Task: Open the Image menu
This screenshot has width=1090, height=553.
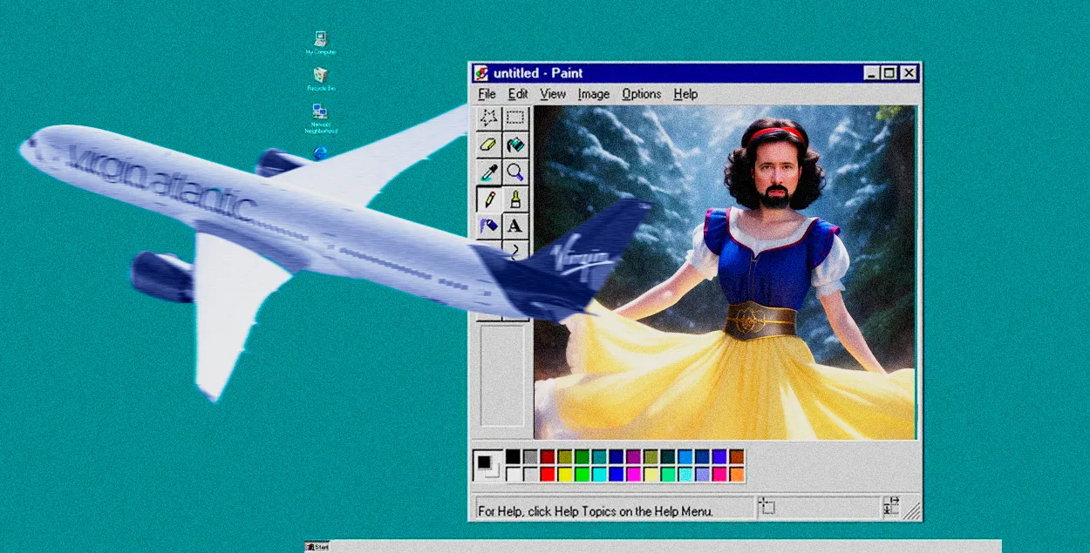Action: coord(594,94)
